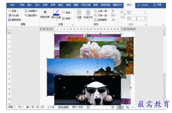
Task: Open the Layout (布局) ribbon tab
Action: (45, 5)
